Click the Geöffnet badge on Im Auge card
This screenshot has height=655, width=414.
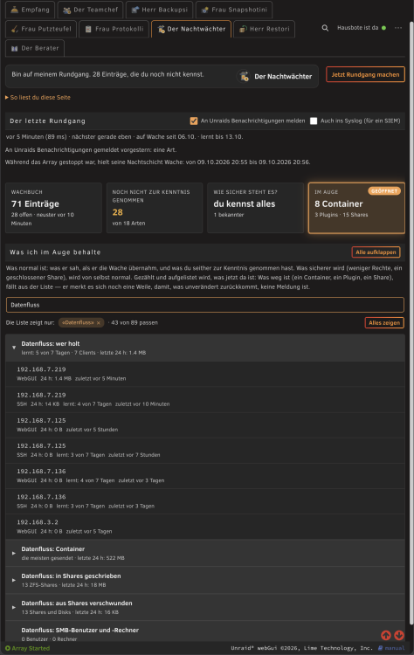click(x=384, y=191)
